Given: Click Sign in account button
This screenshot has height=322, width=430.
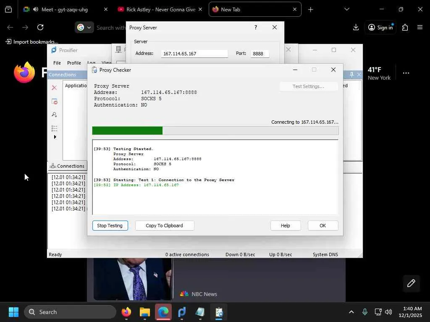Looking at the screenshot, I should click(x=380, y=27).
